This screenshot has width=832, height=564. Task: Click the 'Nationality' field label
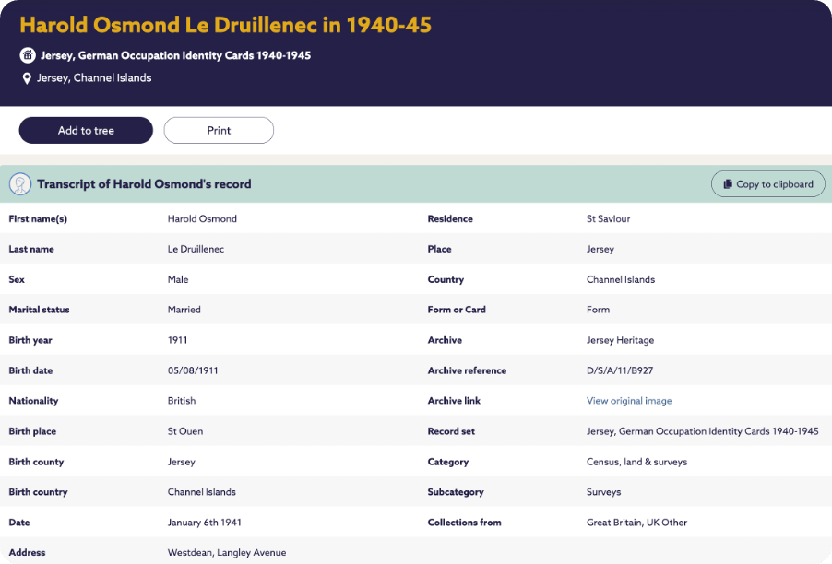pos(33,401)
